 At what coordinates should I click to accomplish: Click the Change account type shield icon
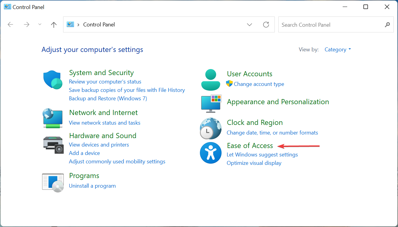pyautogui.click(x=230, y=84)
